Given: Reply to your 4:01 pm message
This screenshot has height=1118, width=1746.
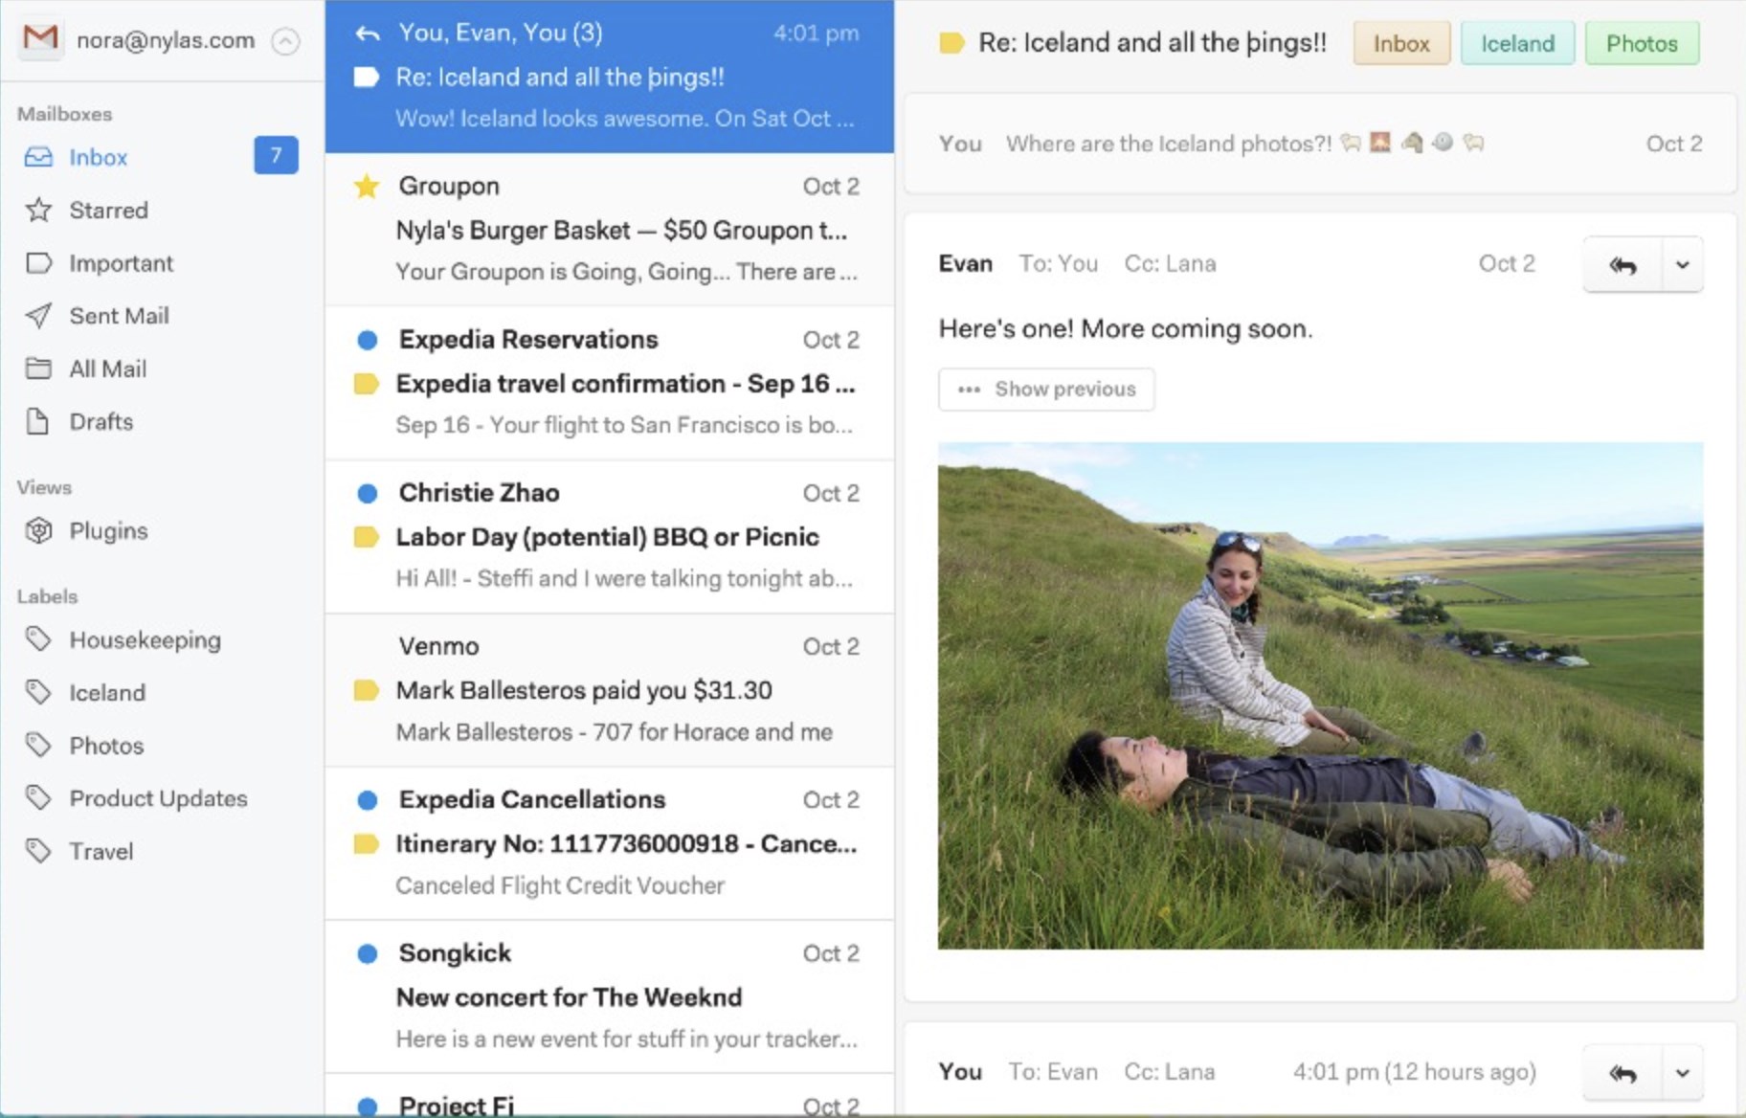Looking at the screenshot, I should (x=1623, y=1072).
